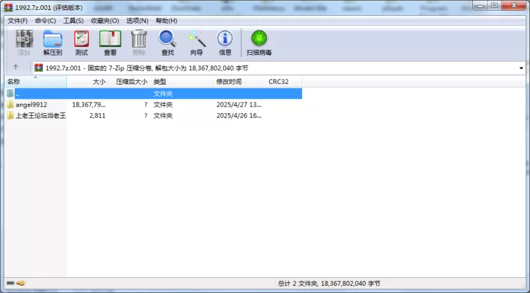
Task: Minimize the WinRAR window
Action: pyautogui.click(x=481, y=5)
